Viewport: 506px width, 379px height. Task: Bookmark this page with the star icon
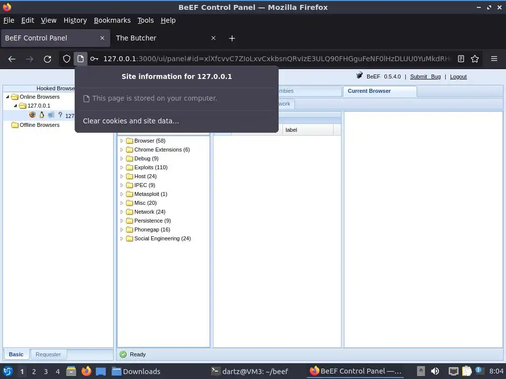click(x=475, y=59)
